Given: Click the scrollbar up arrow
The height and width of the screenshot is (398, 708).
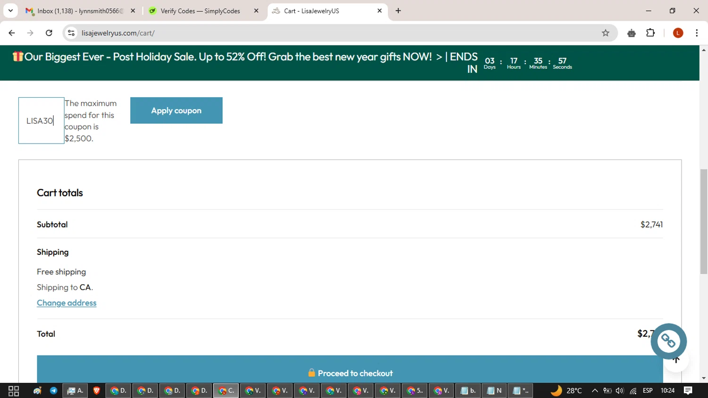Looking at the screenshot, I should point(704,50).
